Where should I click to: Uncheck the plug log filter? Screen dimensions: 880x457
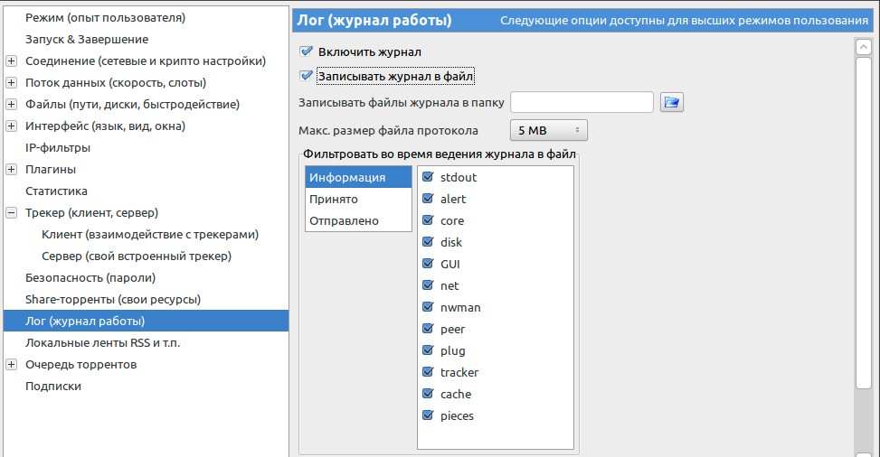coord(428,350)
